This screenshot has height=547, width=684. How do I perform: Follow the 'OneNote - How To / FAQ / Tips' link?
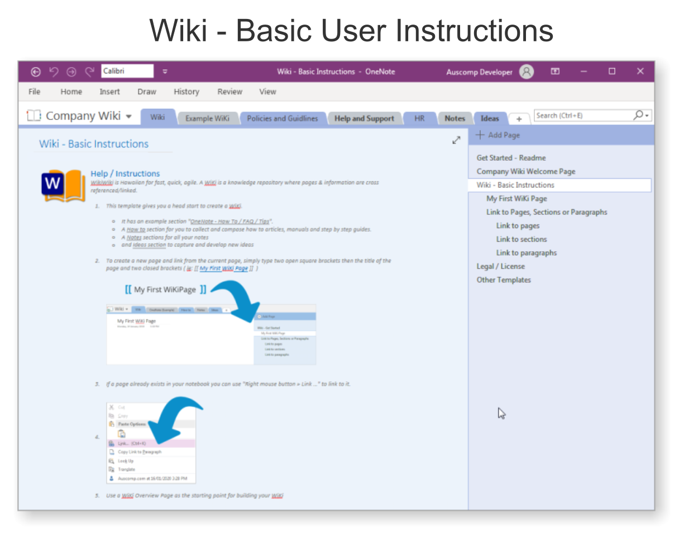coord(230,222)
